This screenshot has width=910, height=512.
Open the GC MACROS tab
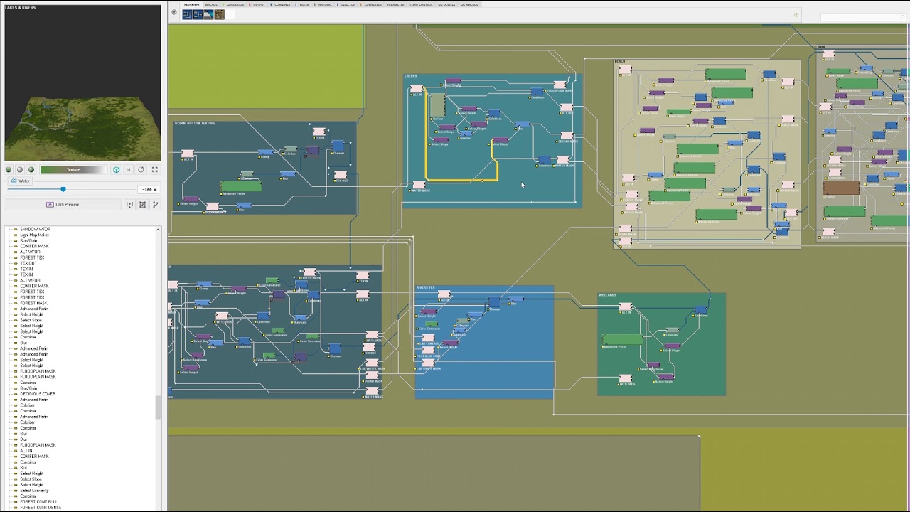[469, 5]
